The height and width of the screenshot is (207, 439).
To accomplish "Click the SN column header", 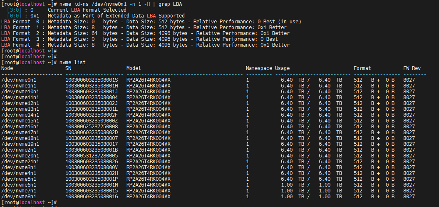I will point(68,68).
